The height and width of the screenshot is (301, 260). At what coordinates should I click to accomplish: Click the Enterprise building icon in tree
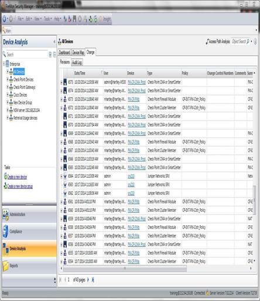(7, 63)
